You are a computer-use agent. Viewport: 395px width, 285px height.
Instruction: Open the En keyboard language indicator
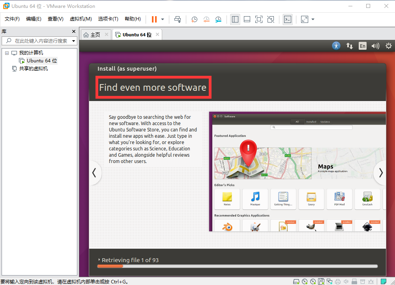(363, 46)
